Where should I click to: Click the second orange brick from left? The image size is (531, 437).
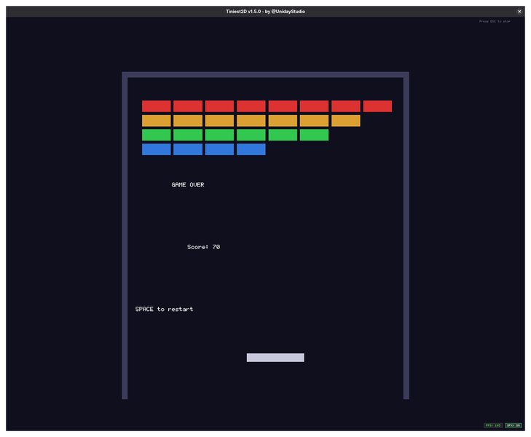pos(188,121)
